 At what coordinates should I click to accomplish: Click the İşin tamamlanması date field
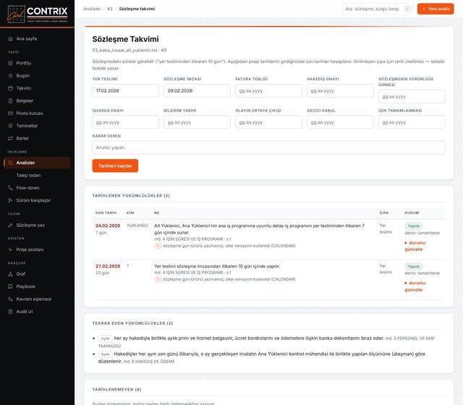click(x=412, y=122)
